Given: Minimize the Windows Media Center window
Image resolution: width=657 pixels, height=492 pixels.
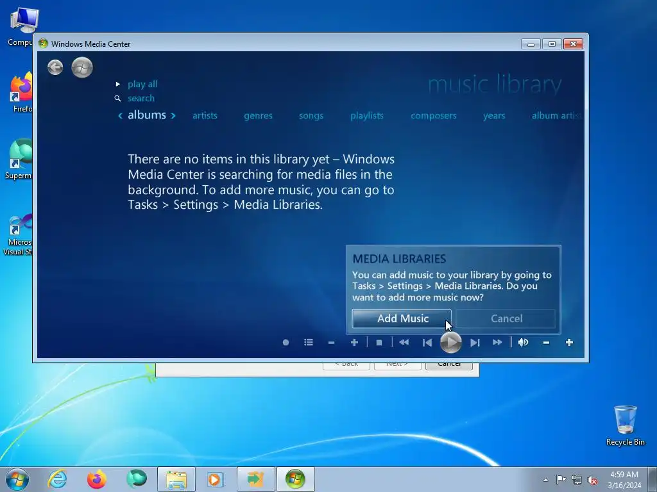Looking at the screenshot, I should (x=531, y=44).
